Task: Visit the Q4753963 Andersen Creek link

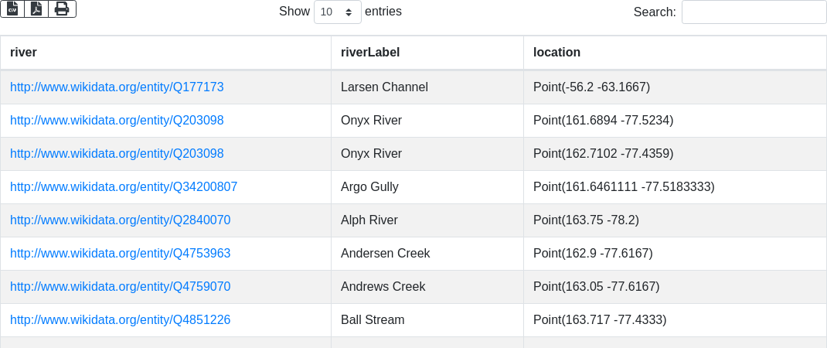Action: click(120, 254)
